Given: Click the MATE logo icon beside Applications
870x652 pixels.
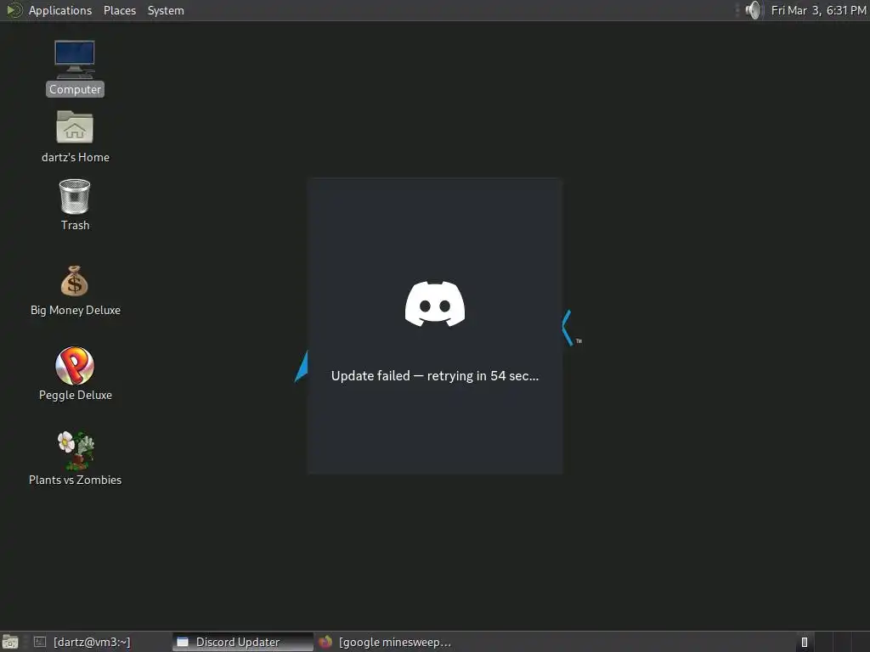Looking at the screenshot, I should coord(14,10).
